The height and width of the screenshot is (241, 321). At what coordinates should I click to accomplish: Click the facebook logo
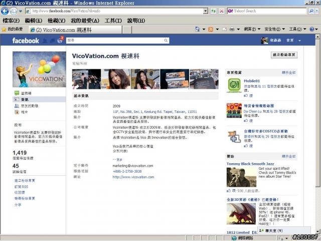pyautogui.click(x=26, y=41)
